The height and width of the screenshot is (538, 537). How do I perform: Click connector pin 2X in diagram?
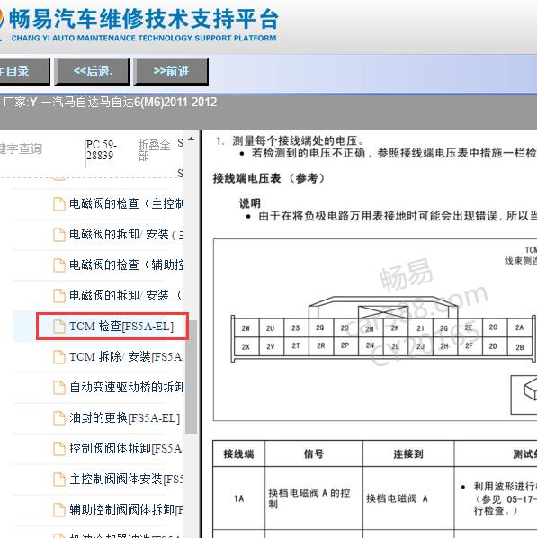pos(246,347)
